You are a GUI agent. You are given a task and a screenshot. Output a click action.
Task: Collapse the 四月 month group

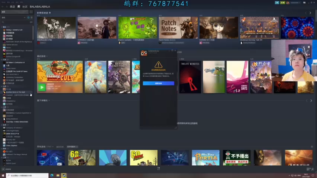click(2, 149)
